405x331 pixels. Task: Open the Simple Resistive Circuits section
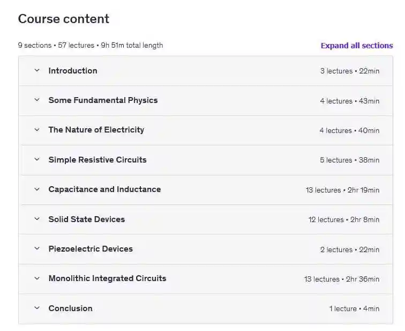97,160
